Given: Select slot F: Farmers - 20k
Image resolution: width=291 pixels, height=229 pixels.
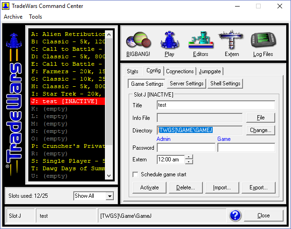Looking at the screenshot, I should 68,71.
